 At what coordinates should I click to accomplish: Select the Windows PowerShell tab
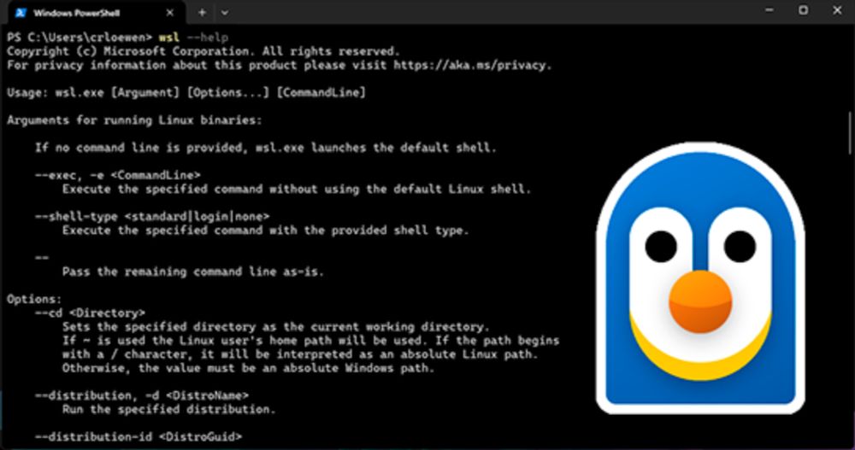[96, 13]
